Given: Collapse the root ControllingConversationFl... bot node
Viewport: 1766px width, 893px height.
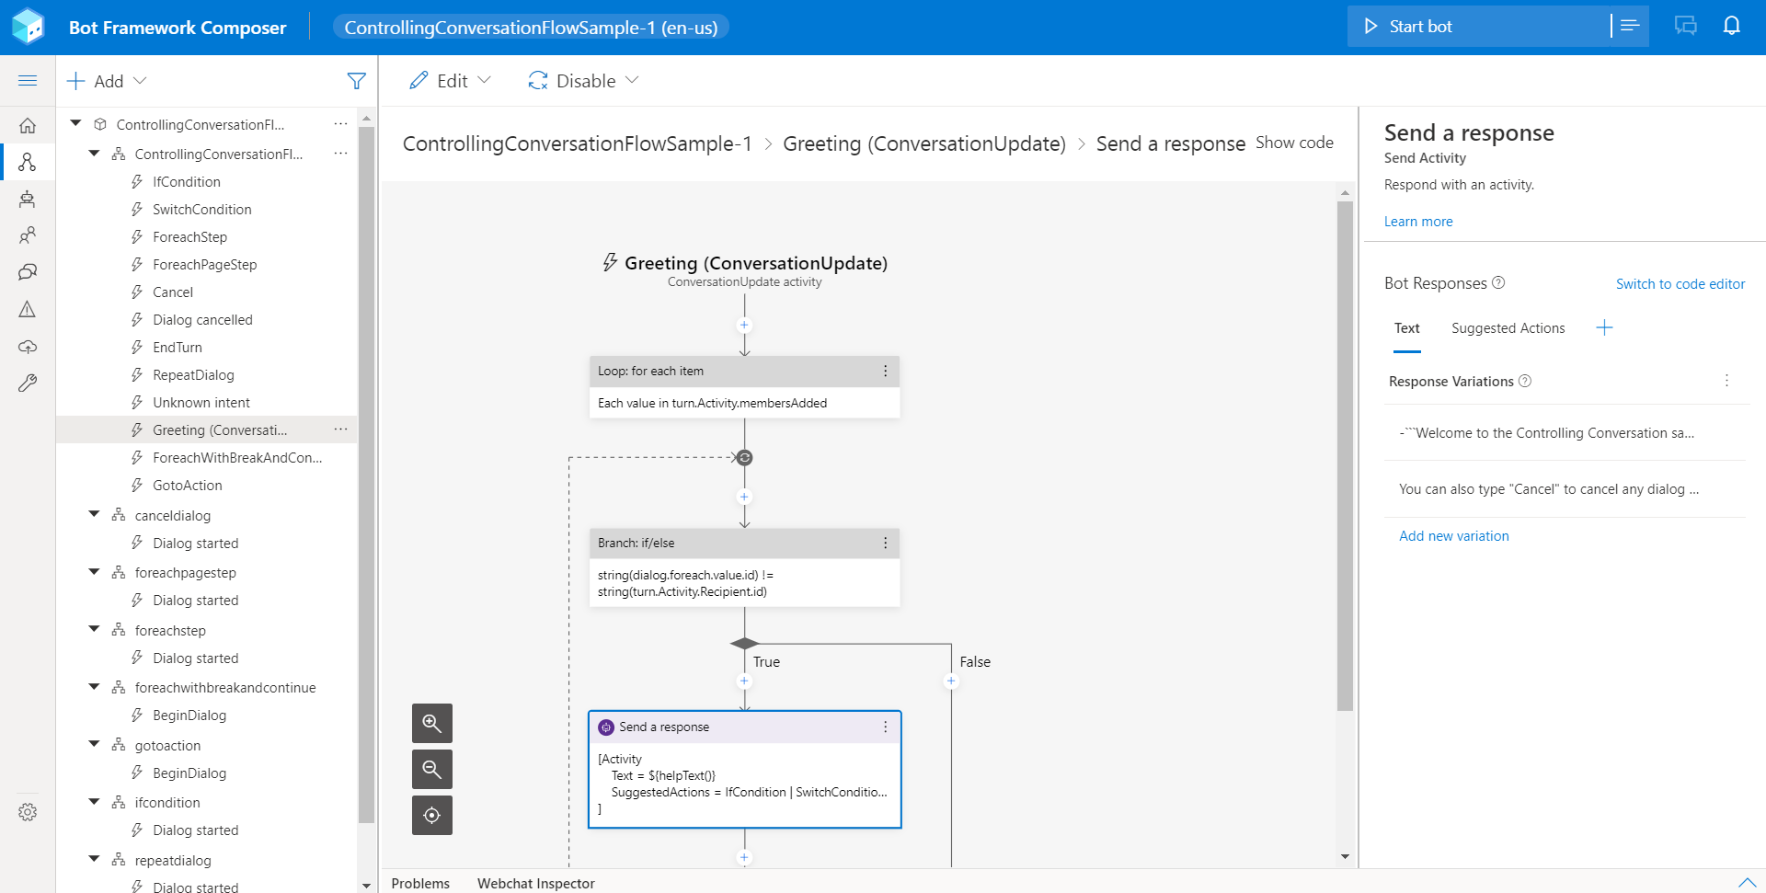Looking at the screenshot, I should 76,123.
